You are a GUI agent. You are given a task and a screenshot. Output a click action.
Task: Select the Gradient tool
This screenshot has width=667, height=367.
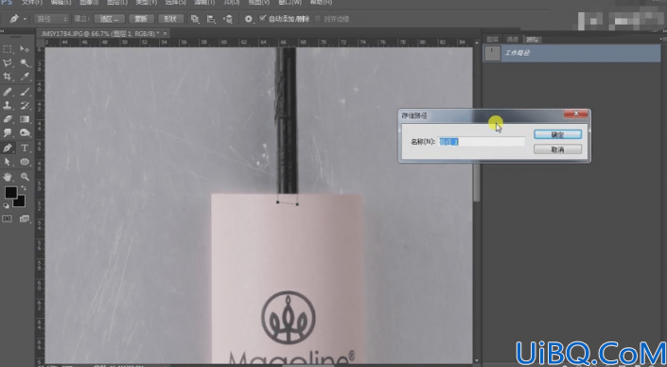[25, 119]
